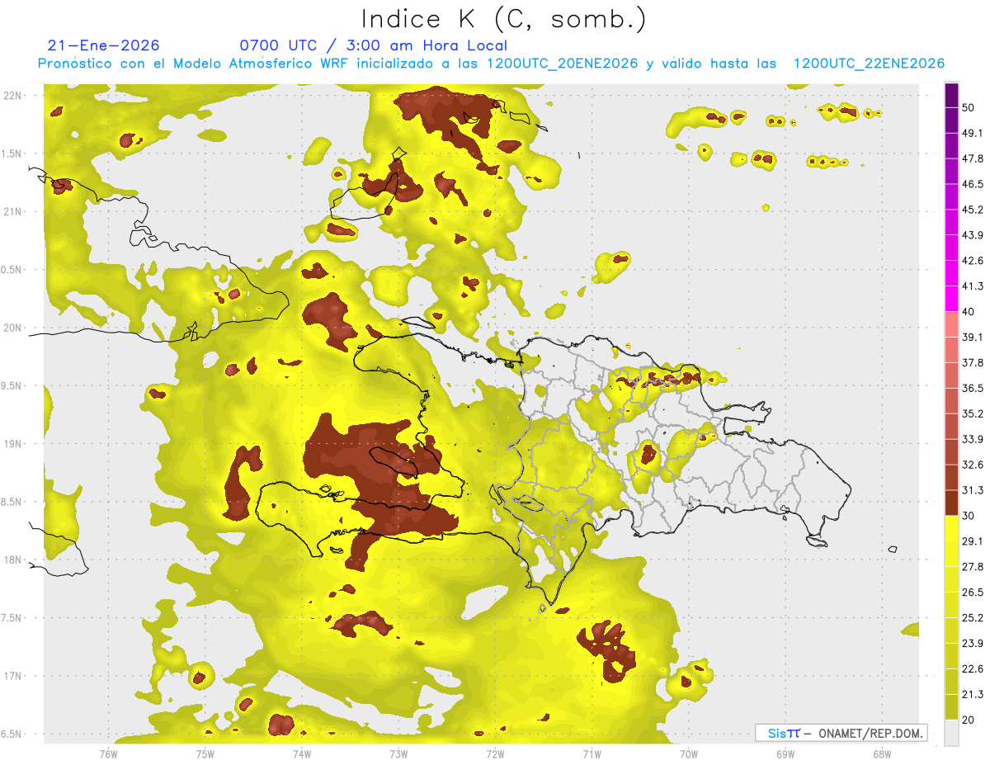Click the colorbar value "49.1"
Viewport: 990px width, 765px height.
(973, 133)
